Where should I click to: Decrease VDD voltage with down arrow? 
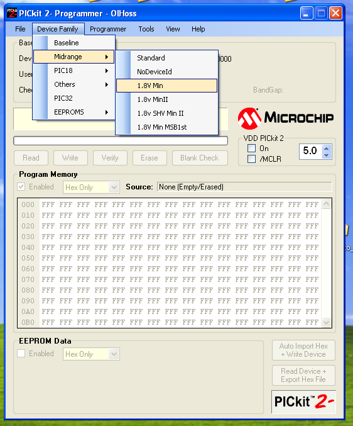coord(327,155)
